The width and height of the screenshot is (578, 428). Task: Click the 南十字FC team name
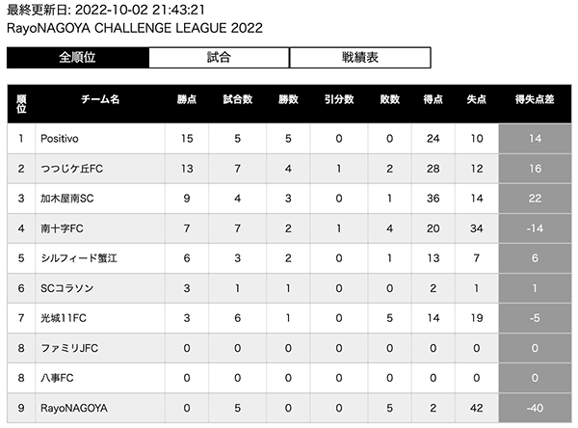[x=62, y=228]
